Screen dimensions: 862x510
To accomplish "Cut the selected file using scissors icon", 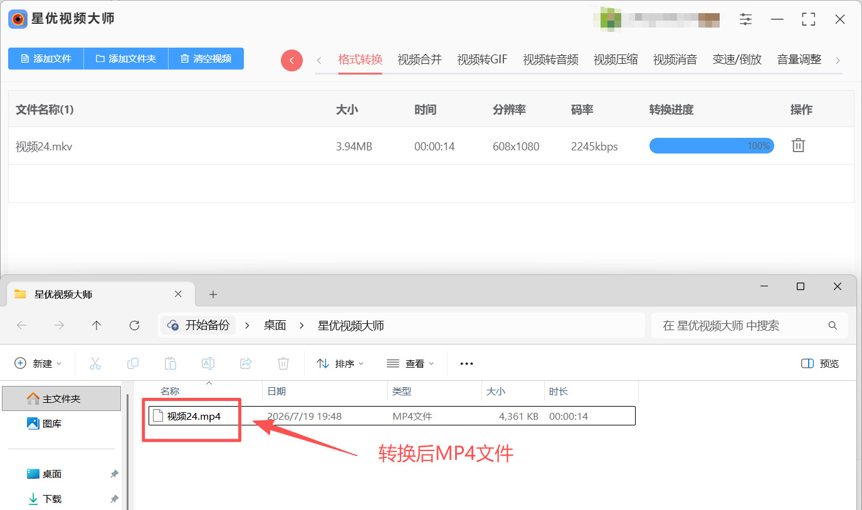I will [95, 363].
